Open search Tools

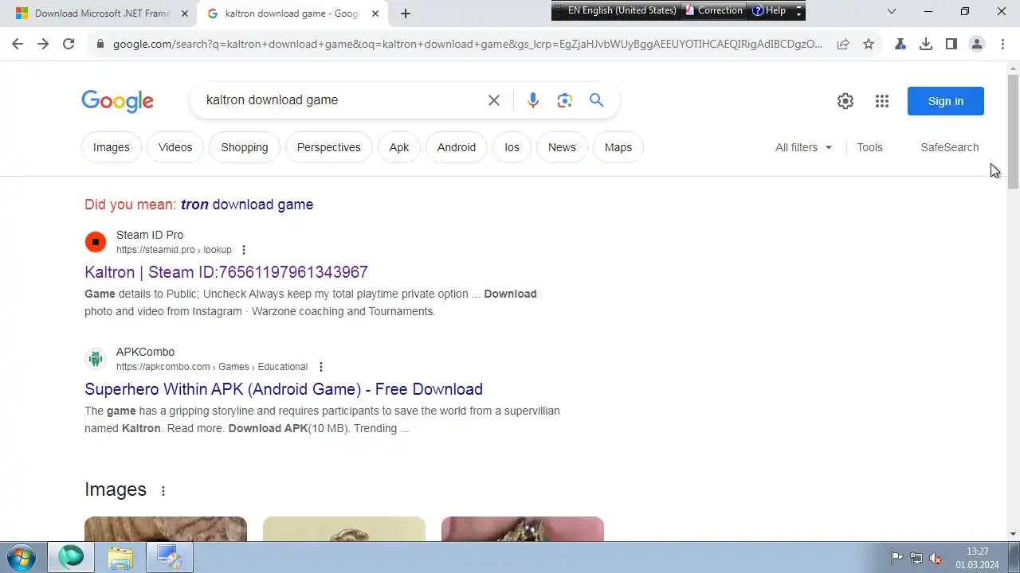point(870,147)
